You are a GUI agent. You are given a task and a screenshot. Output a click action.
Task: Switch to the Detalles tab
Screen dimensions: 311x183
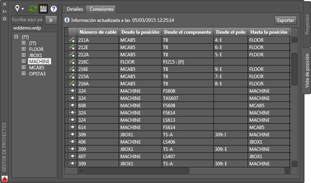pos(74,9)
